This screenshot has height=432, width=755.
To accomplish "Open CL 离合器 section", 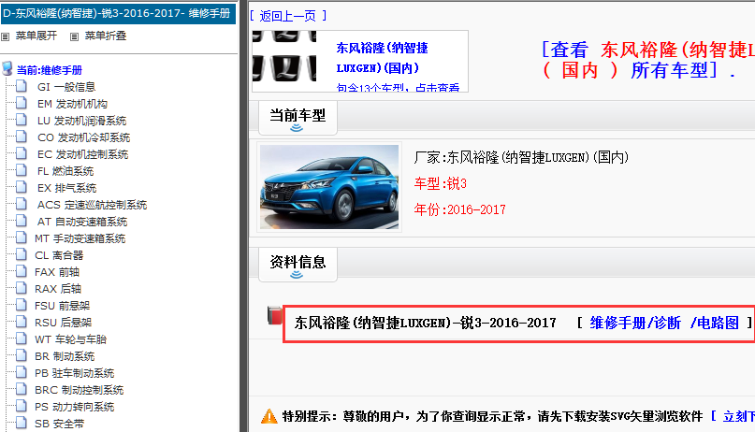I will [59, 255].
